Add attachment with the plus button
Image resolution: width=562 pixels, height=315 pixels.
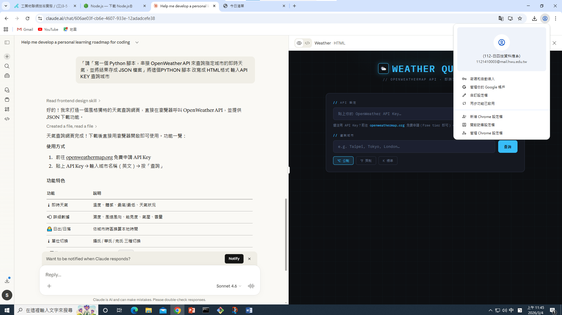(x=49, y=286)
